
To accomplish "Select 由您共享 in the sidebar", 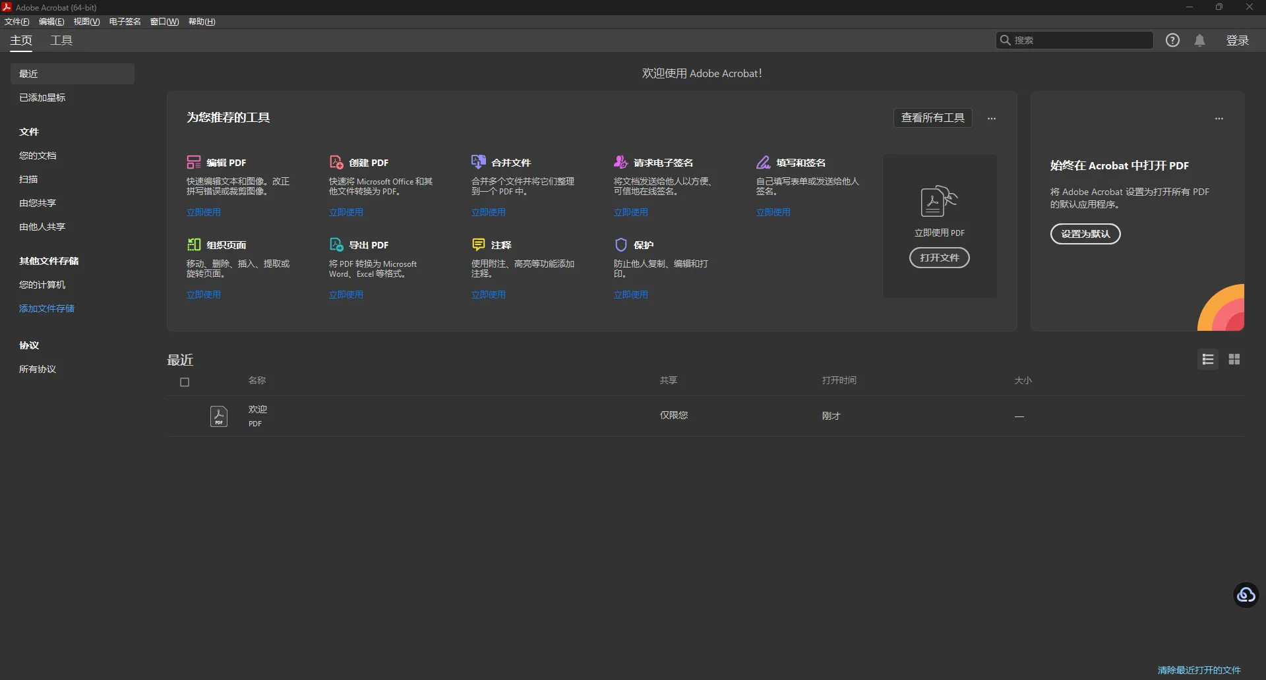I will pos(38,203).
